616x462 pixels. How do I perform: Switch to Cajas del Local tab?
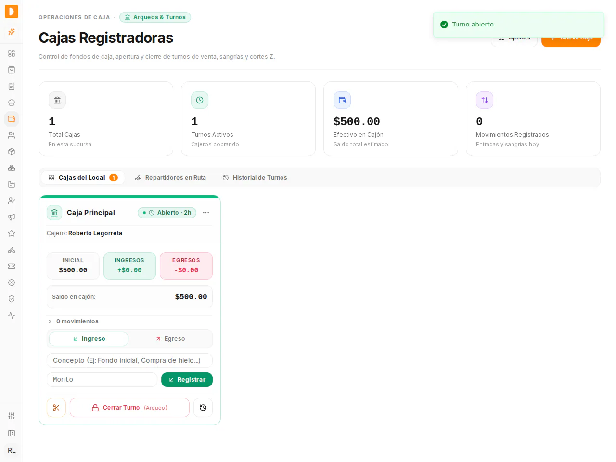83,178
